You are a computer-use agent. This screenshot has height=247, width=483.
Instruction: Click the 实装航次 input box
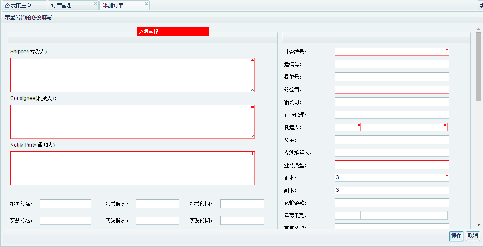point(157,220)
